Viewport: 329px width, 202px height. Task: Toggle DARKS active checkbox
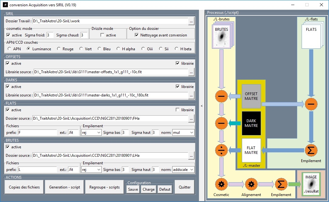(8, 86)
